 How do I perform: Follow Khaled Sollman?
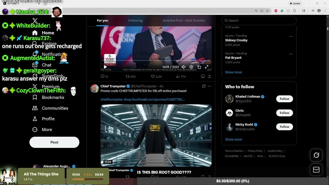285,99
